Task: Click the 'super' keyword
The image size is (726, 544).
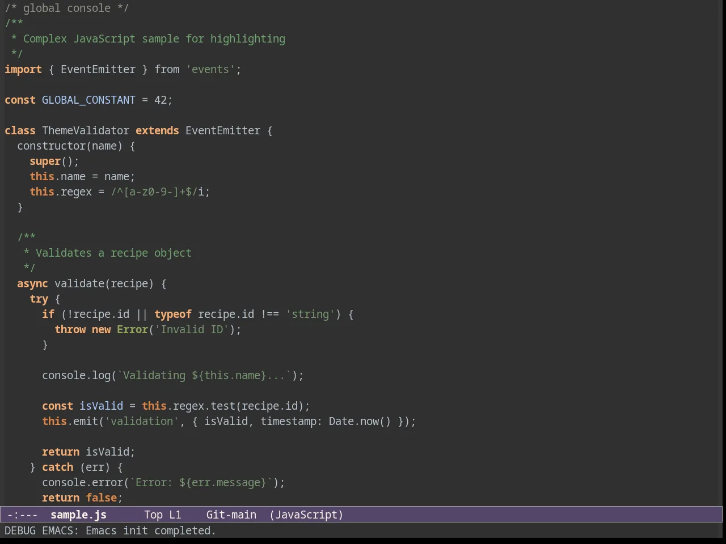Action: pos(45,161)
